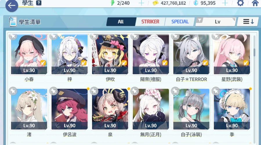
Task: Toggle favorite star on 小春
Action: coord(13,36)
